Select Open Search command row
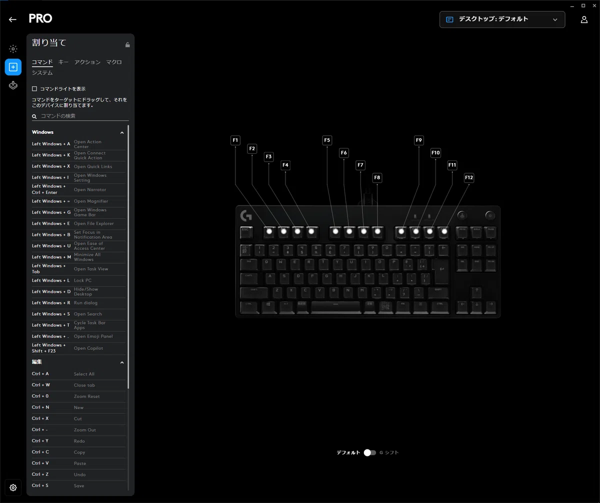The image size is (600, 503). pos(79,314)
